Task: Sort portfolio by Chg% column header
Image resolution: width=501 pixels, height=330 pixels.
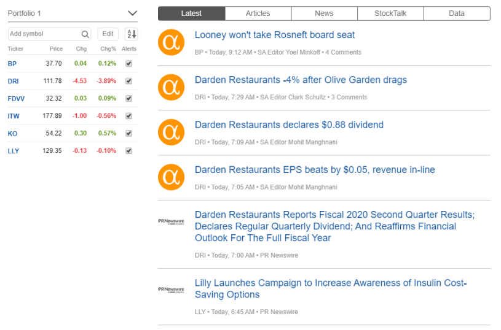Action: click(108, 49)
